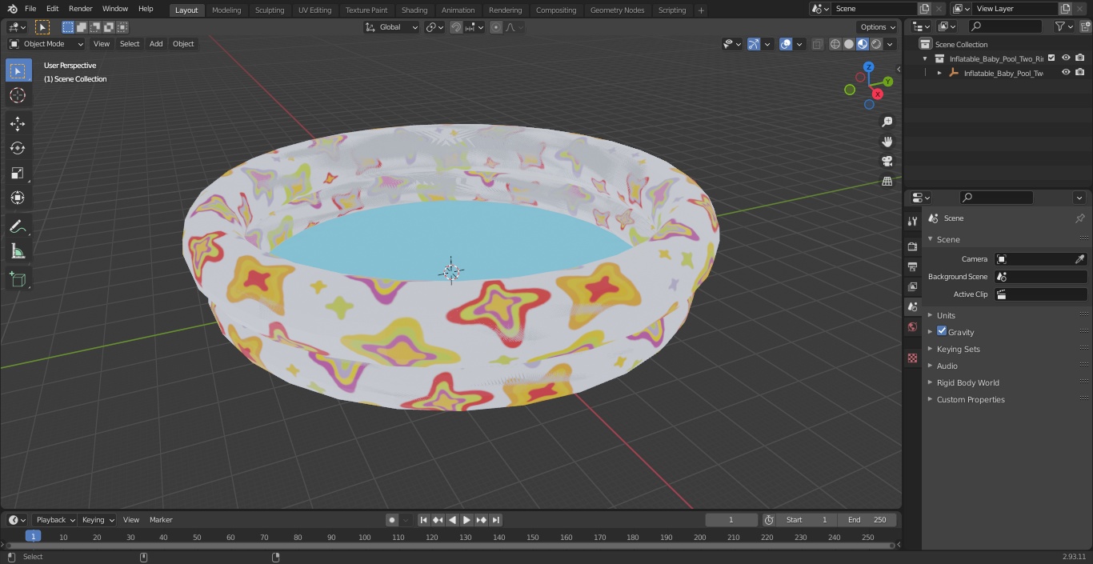Open Output properties tab with printer icon
Screen dimensions: 1093x564
click(x=912, y=267)
